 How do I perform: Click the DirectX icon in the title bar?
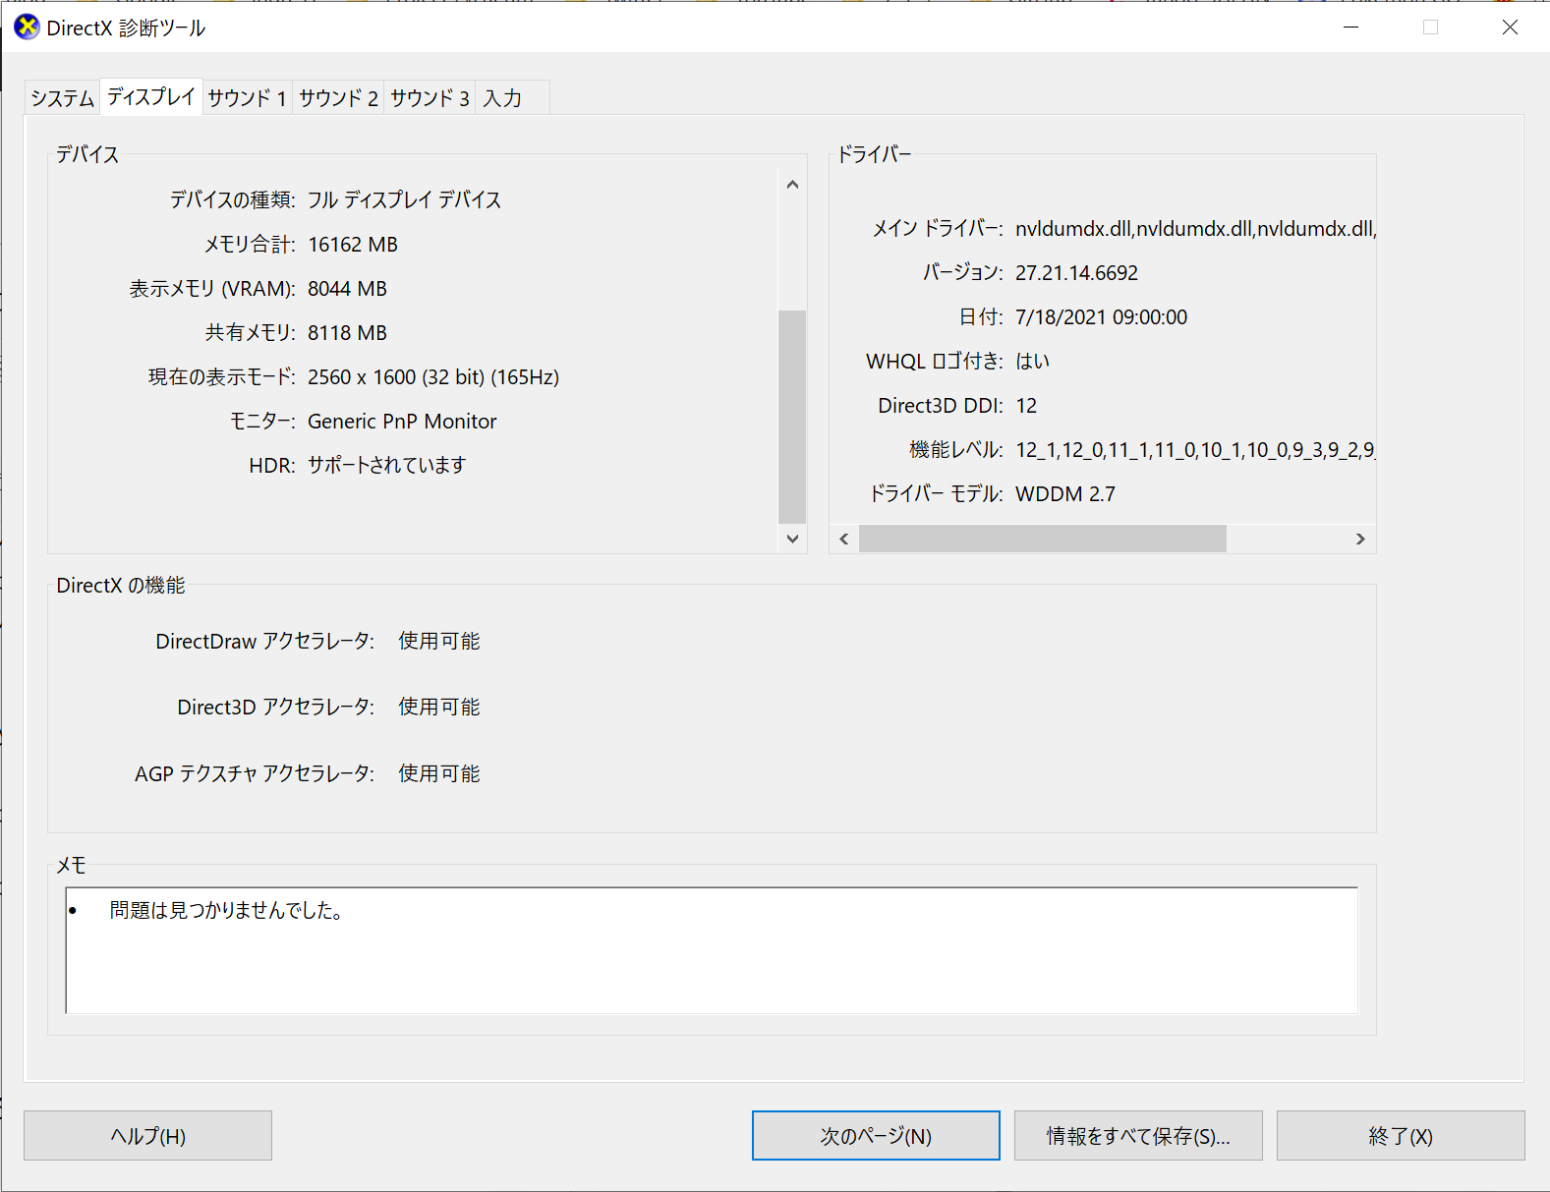(x=27, y=28)
